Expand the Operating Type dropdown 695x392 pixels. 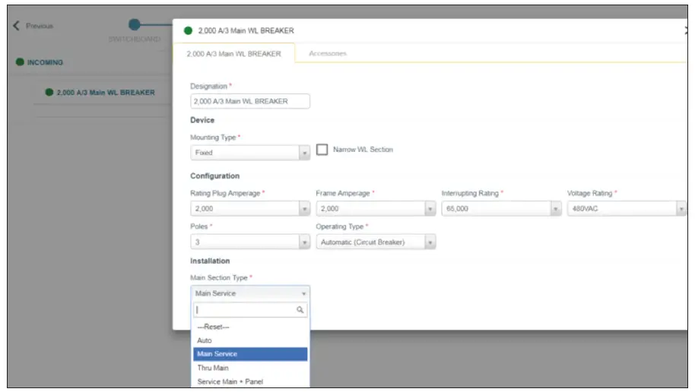[376, 242]
